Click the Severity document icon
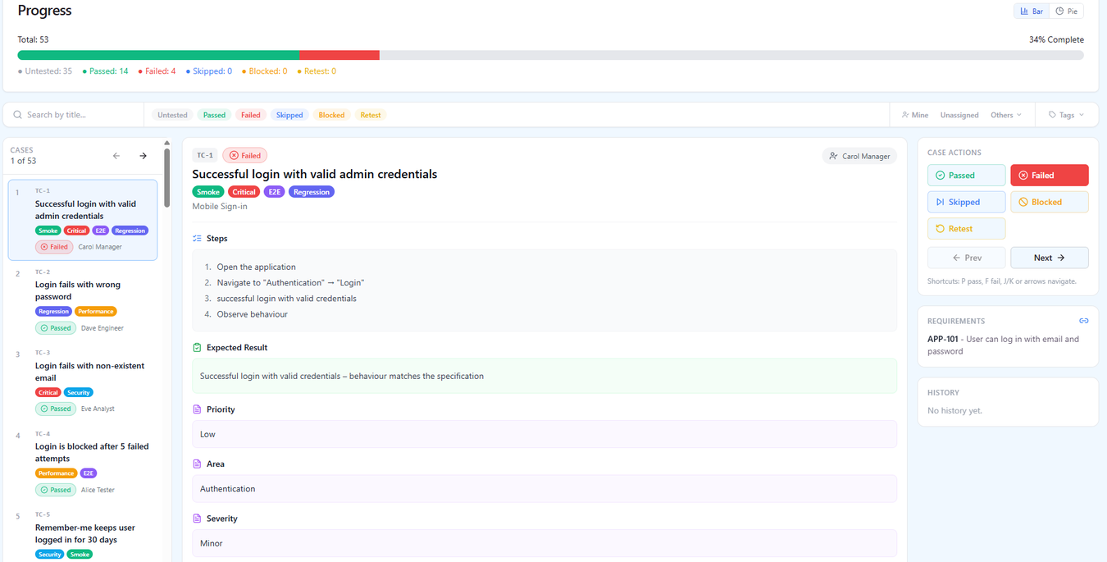 pos(197,519)
